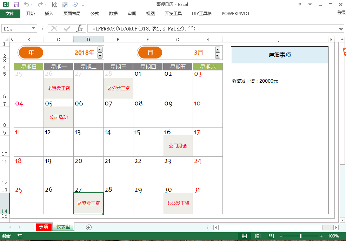Click the Save icon on the Quick Access Toolbar
Viewport: 346px width, 241px height.
pyautogui.click(x=16, y=4)
